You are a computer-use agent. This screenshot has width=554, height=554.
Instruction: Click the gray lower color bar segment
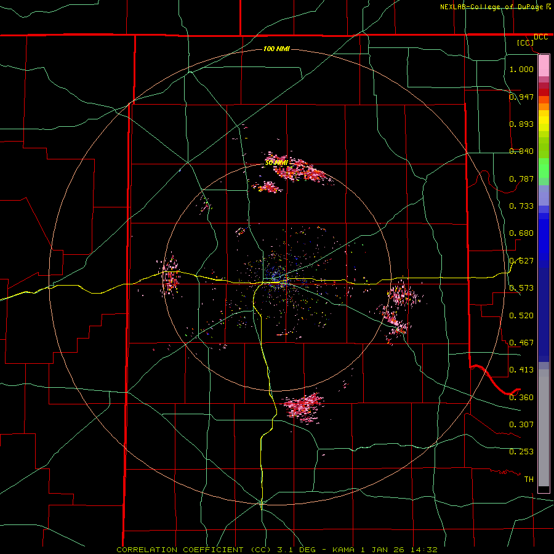[x=544, y=428]
